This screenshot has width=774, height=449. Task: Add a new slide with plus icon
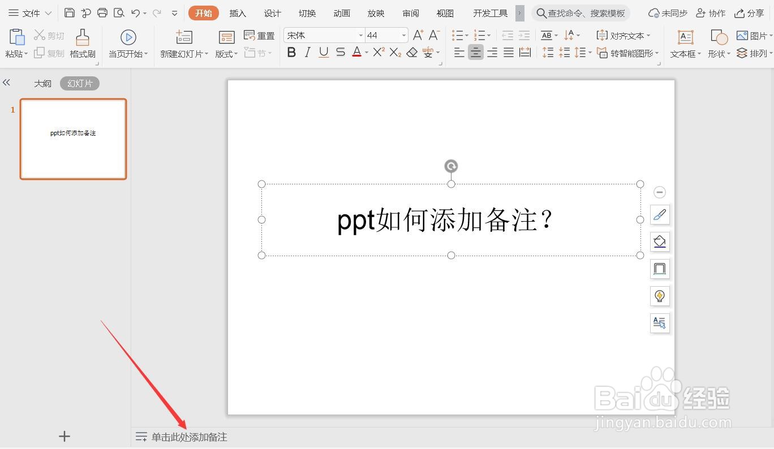pos(64,436)
